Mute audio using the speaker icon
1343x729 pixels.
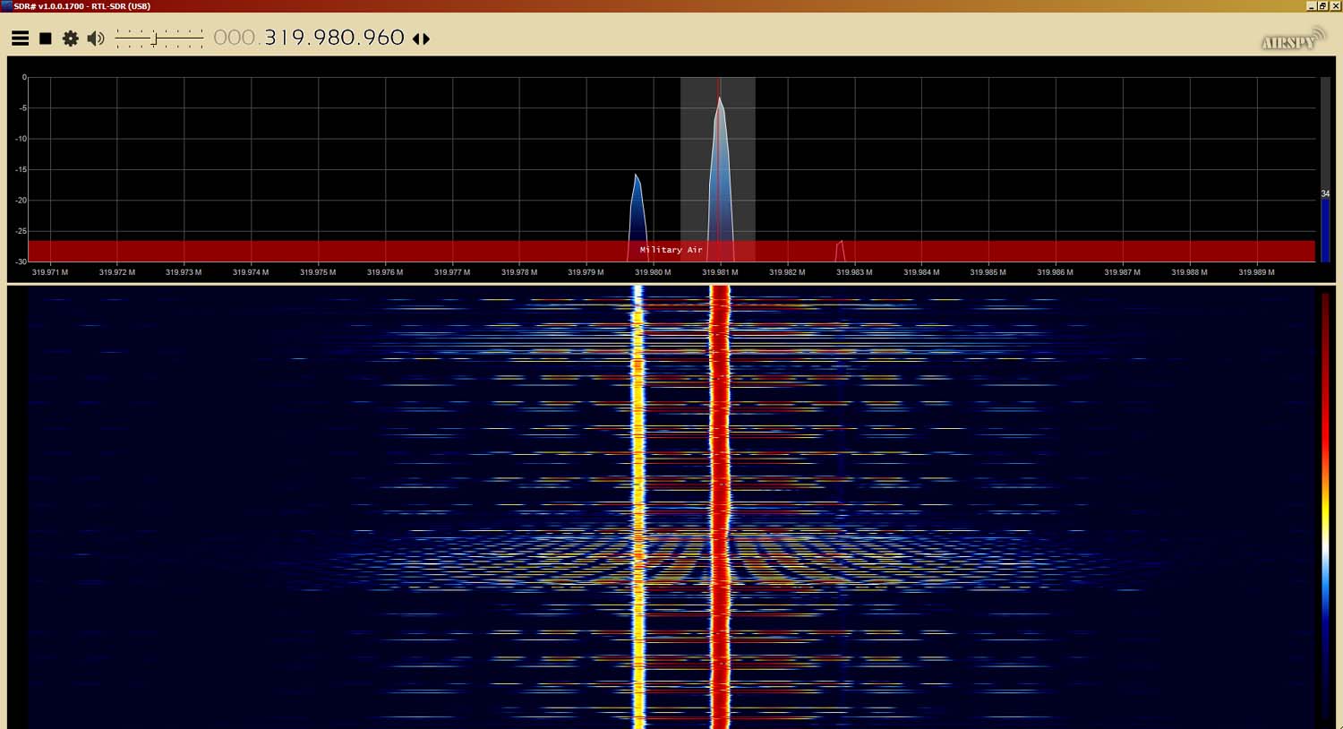pyautogui.click(x=96, y=39)
